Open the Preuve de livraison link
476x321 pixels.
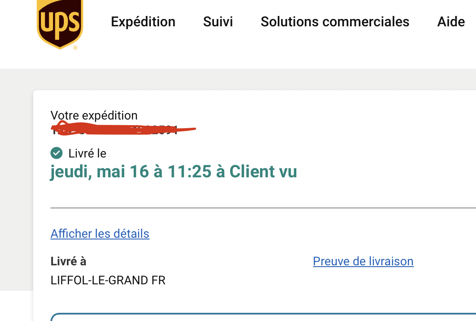[363, 261]
